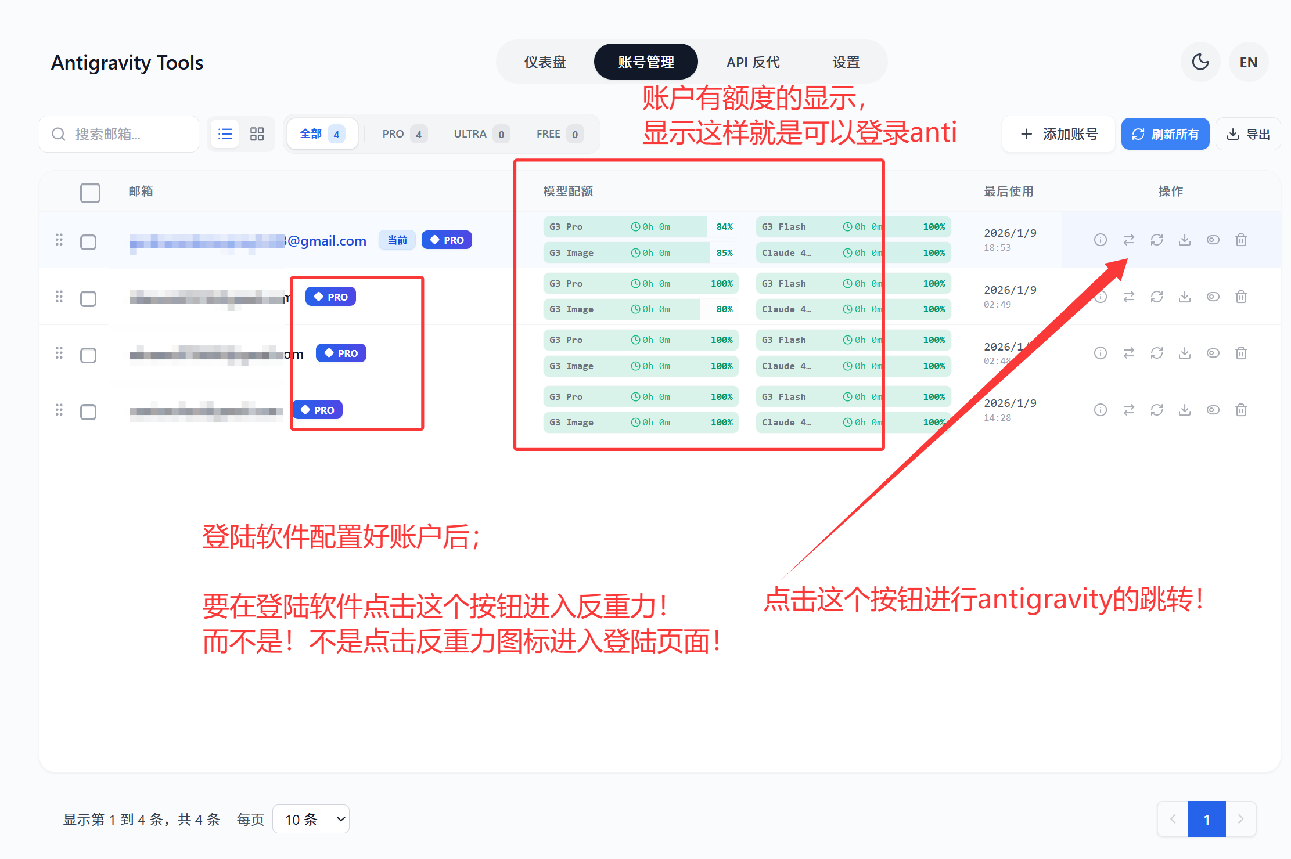Viewport: 1291px width, 859px height.
Task: Refresh quota icon on second account row
Action: coord(1156,297)
